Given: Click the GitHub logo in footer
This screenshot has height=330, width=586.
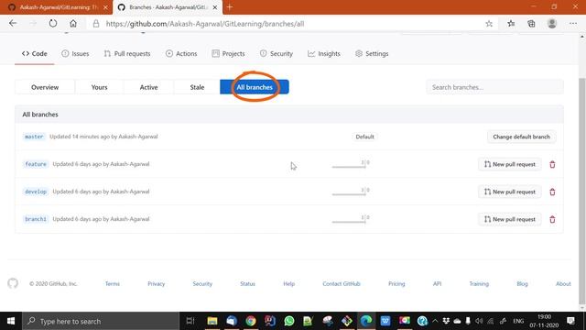Looking at the screenshot, I should [x=13, y=283].
